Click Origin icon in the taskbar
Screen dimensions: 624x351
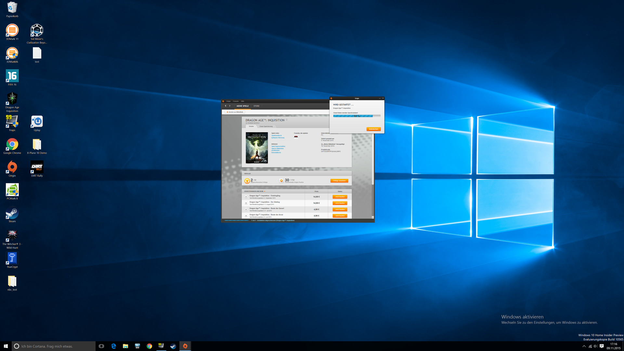185,346
